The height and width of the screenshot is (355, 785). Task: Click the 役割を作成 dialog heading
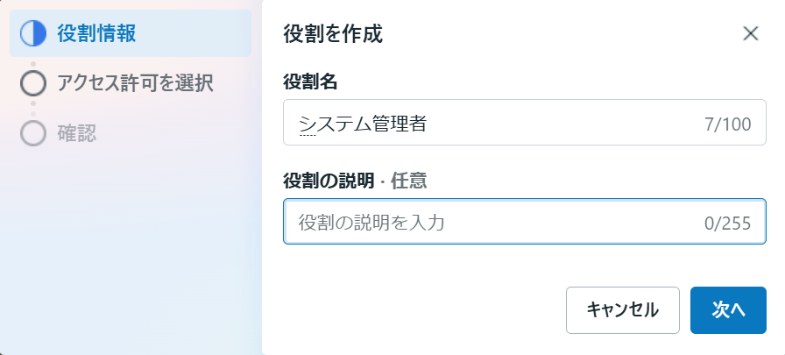click(333, 34)
